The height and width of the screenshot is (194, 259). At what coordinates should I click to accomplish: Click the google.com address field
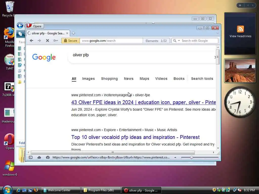[x=111, y=41]
